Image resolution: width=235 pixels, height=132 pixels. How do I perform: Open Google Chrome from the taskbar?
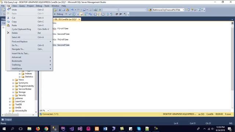[46, 129]
